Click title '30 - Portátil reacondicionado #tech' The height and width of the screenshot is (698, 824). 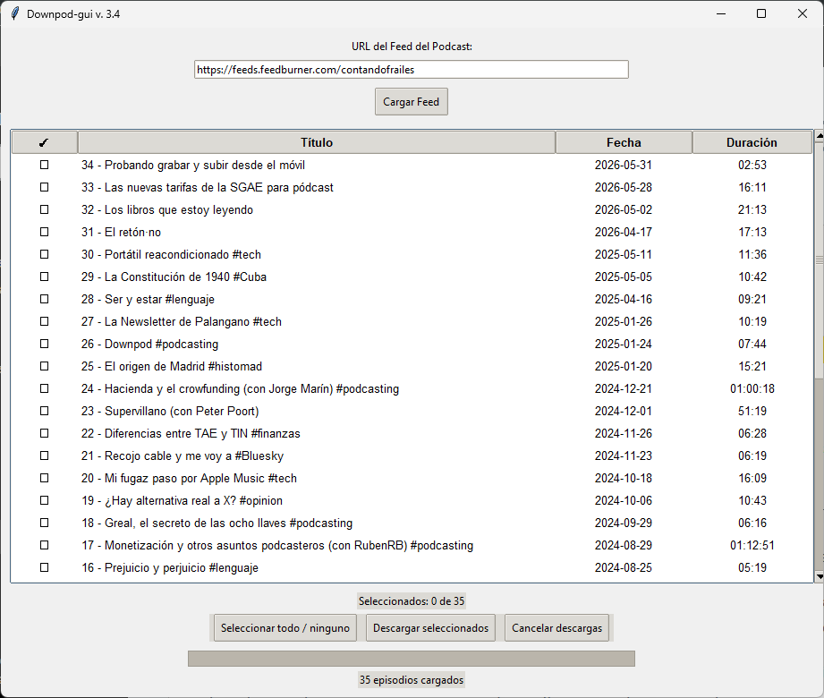pyautogui.click(x=171, y=254)
